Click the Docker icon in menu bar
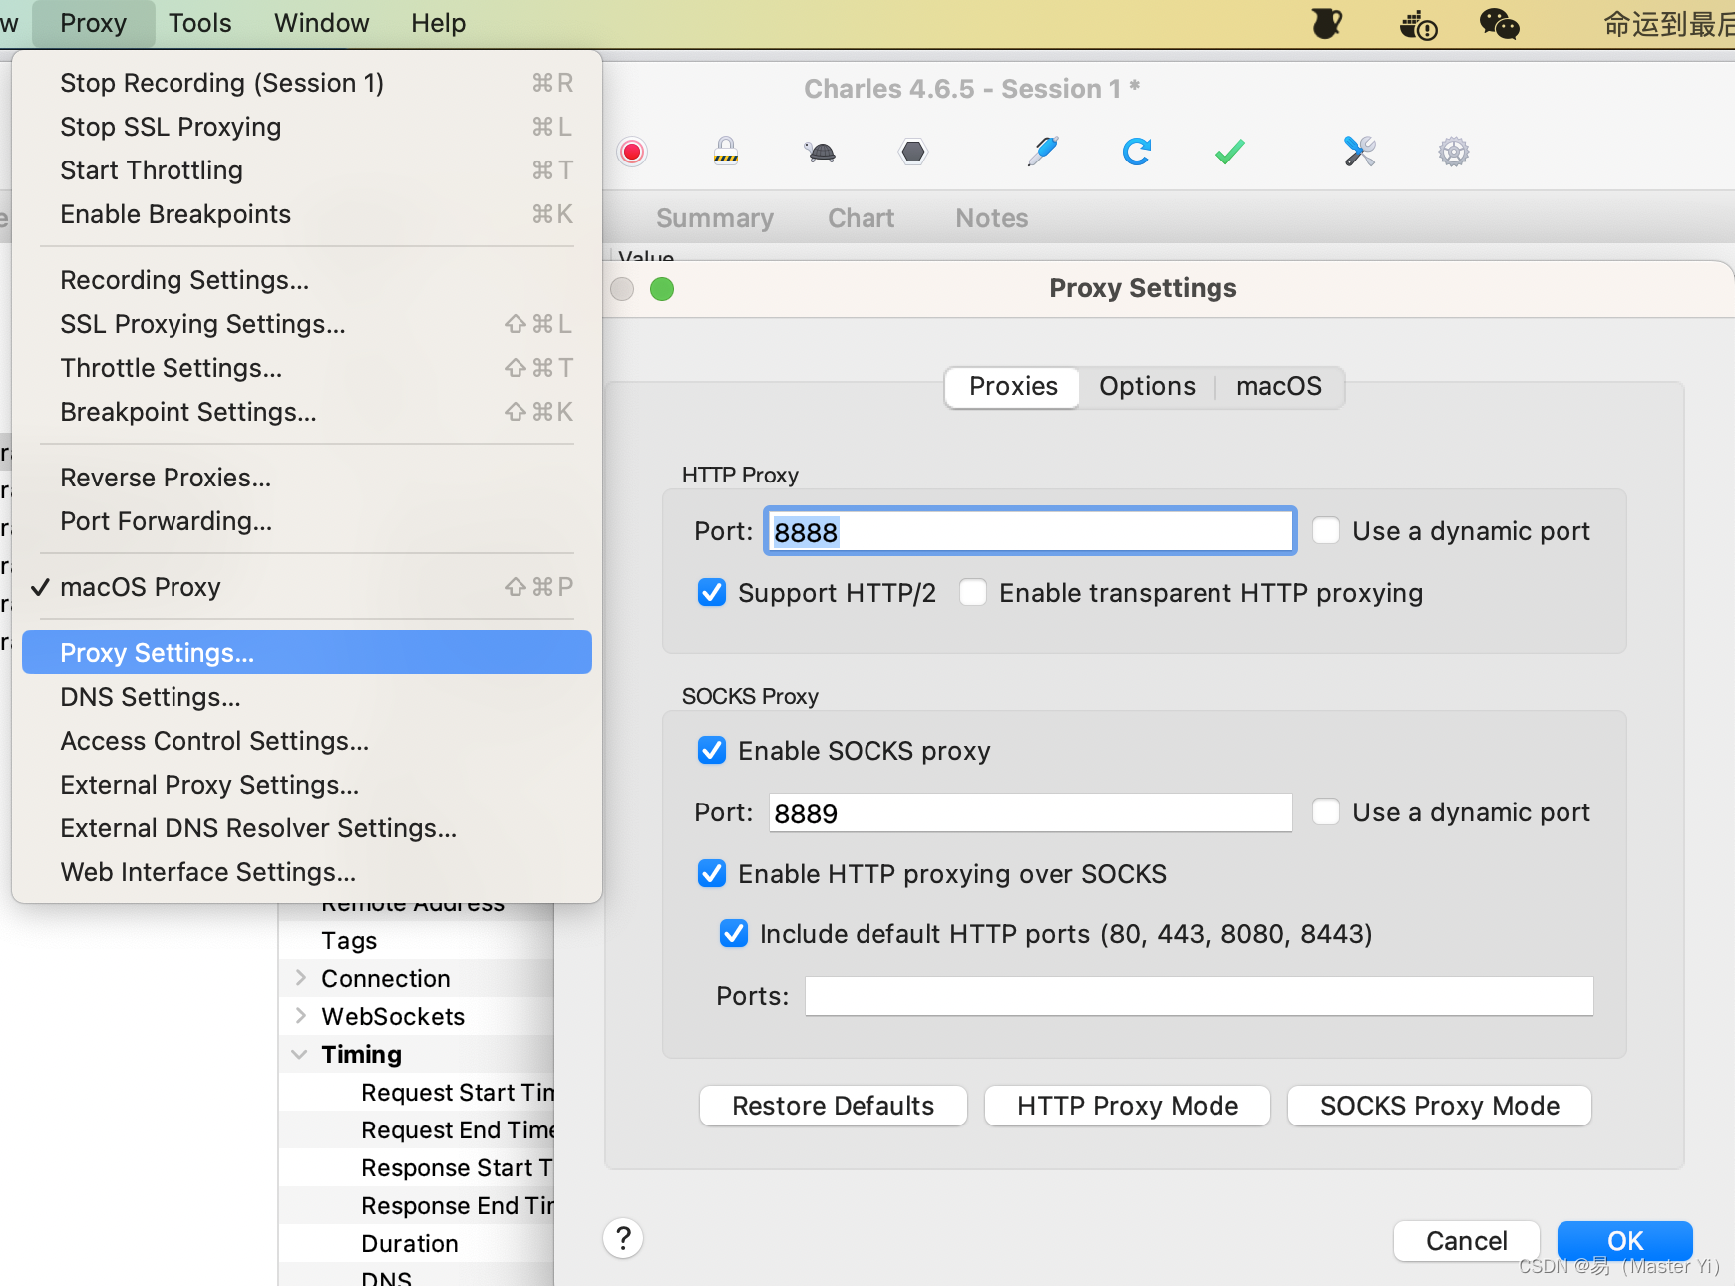 coord(1418,24)
